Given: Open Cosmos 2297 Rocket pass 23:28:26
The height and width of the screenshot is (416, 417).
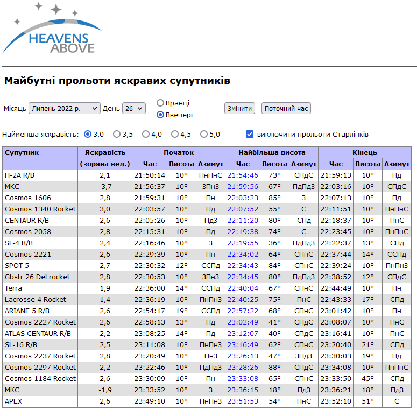Looking at the screenshot, I should (243, 367).
